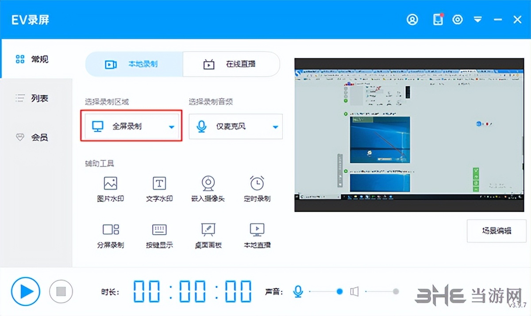Mute the microphone volume icon
Viewport: 531px width, 316px height.
[298, 291]
